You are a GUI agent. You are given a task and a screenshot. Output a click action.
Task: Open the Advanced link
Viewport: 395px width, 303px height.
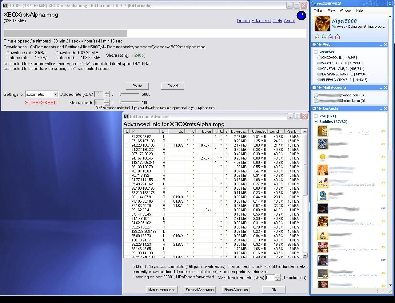tap(261, 21)
